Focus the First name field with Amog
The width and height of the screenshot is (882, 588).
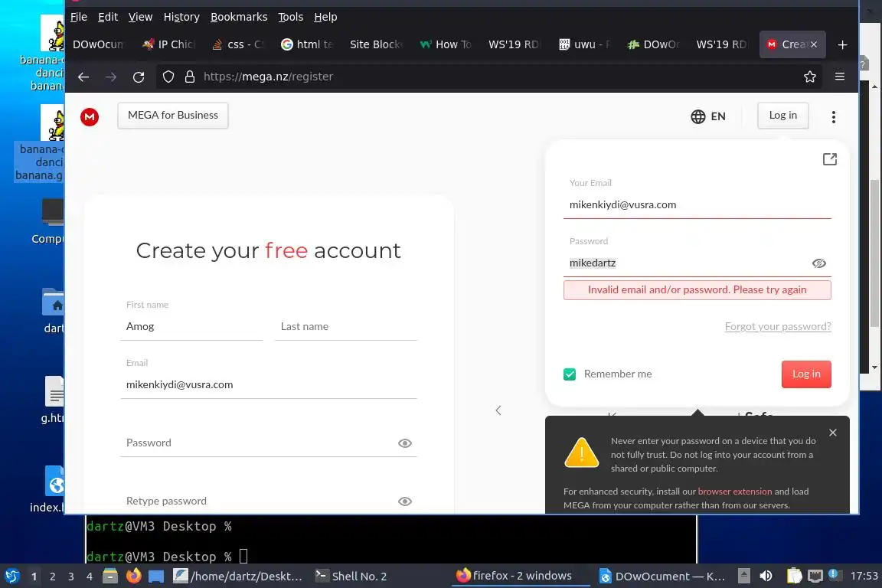coord(191,326)
